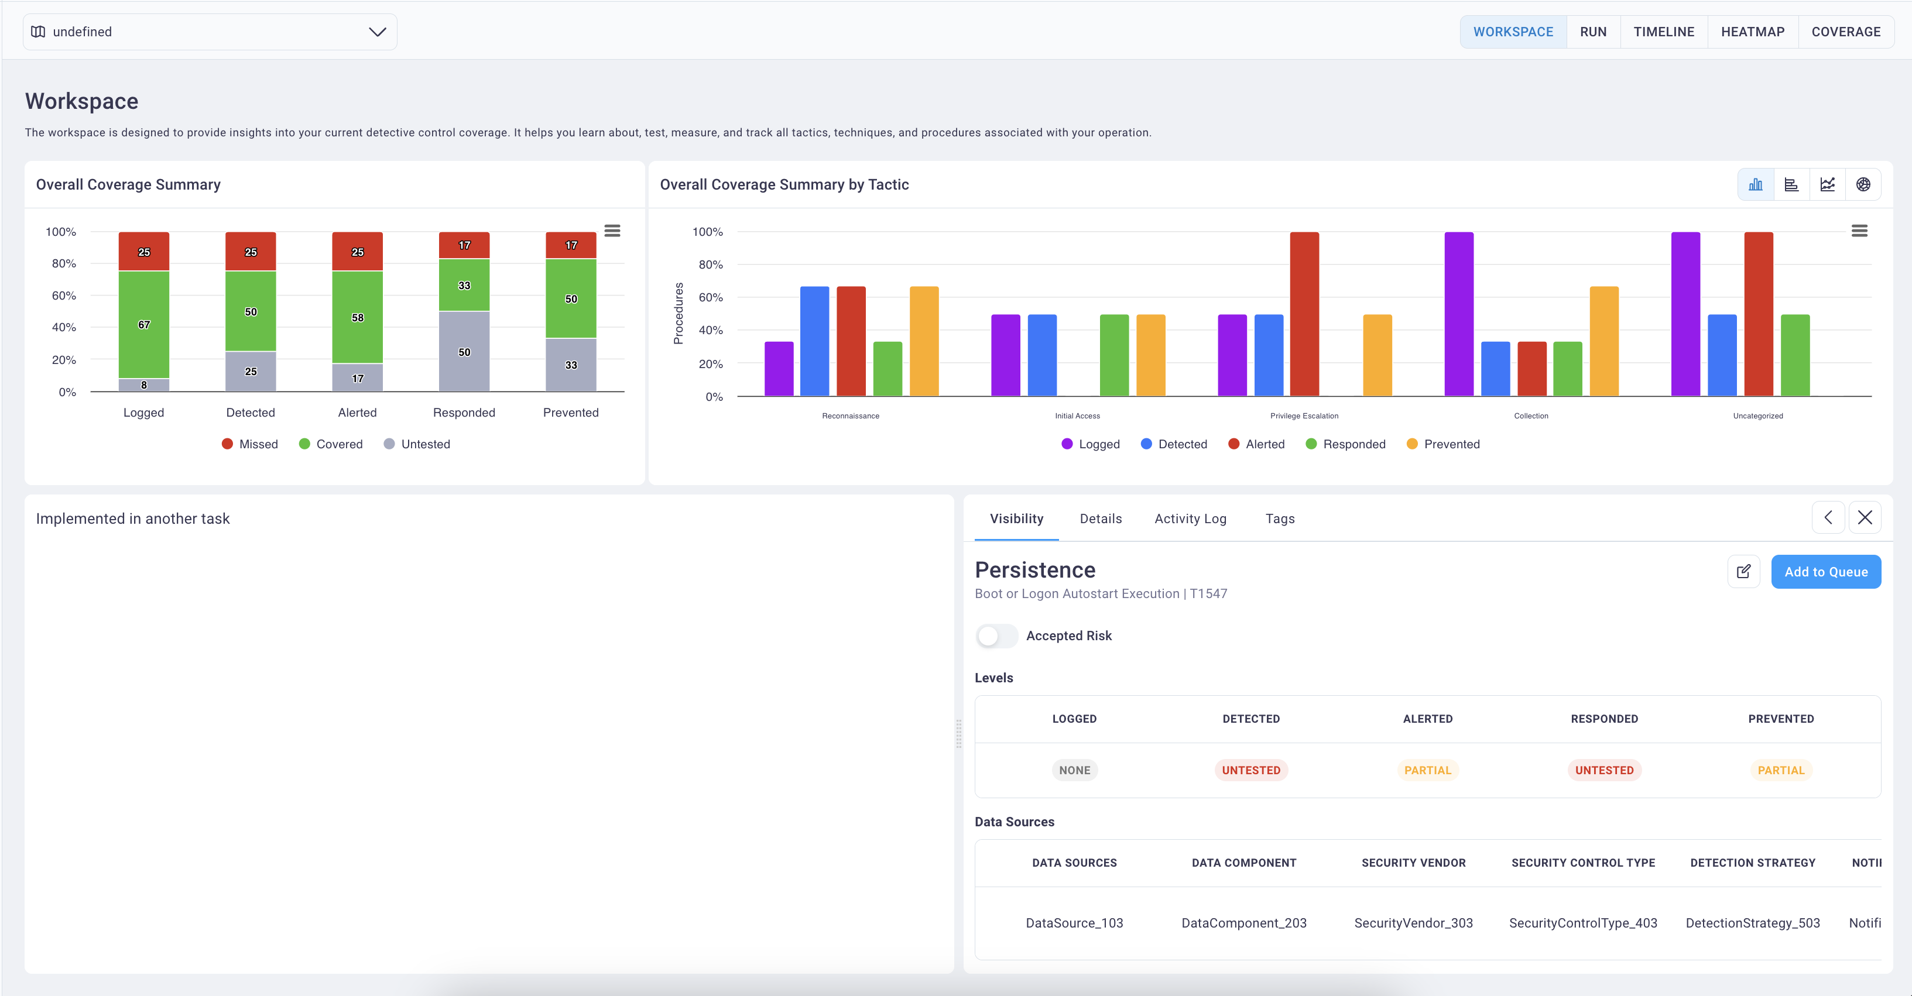Open the COVERAGE view
1912x996 pixels.
1846,32
